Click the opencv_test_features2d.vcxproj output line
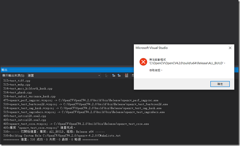This screenshot has width=240, height=146. [86, 104]
